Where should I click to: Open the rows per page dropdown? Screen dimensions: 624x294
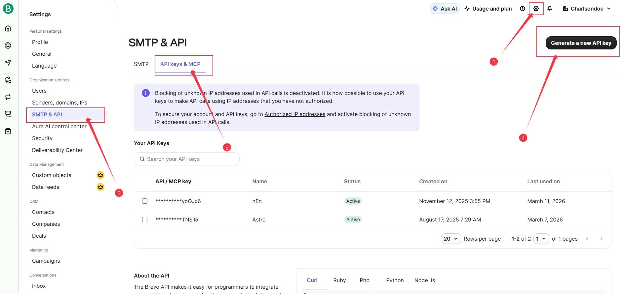(451, 239)
